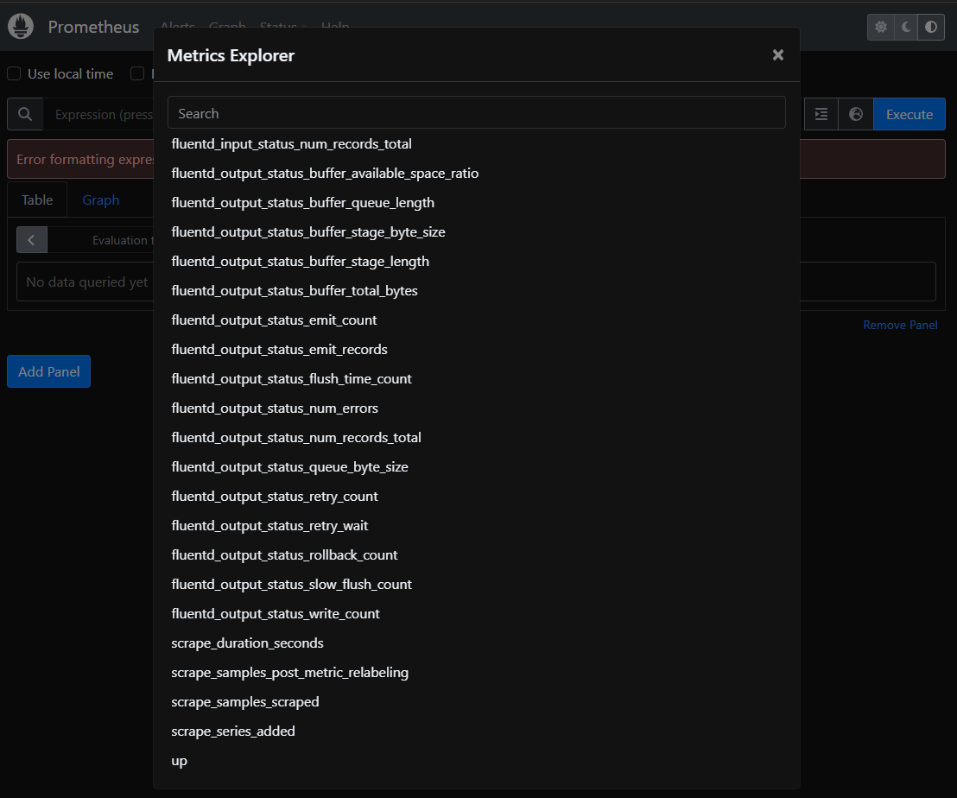Select fluentd_output_status_buffer_stage_length
This screenshot has height=798, width=957.
[301, 261]
